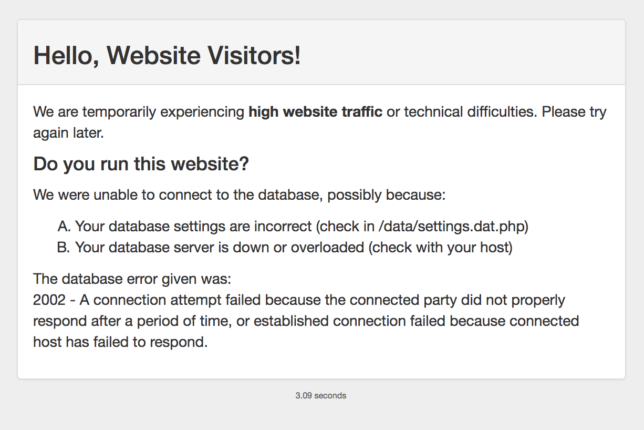The image size is (644, 430).
Task: Click the "3.09 seconds" footer text
Action: tap(321, 395)
